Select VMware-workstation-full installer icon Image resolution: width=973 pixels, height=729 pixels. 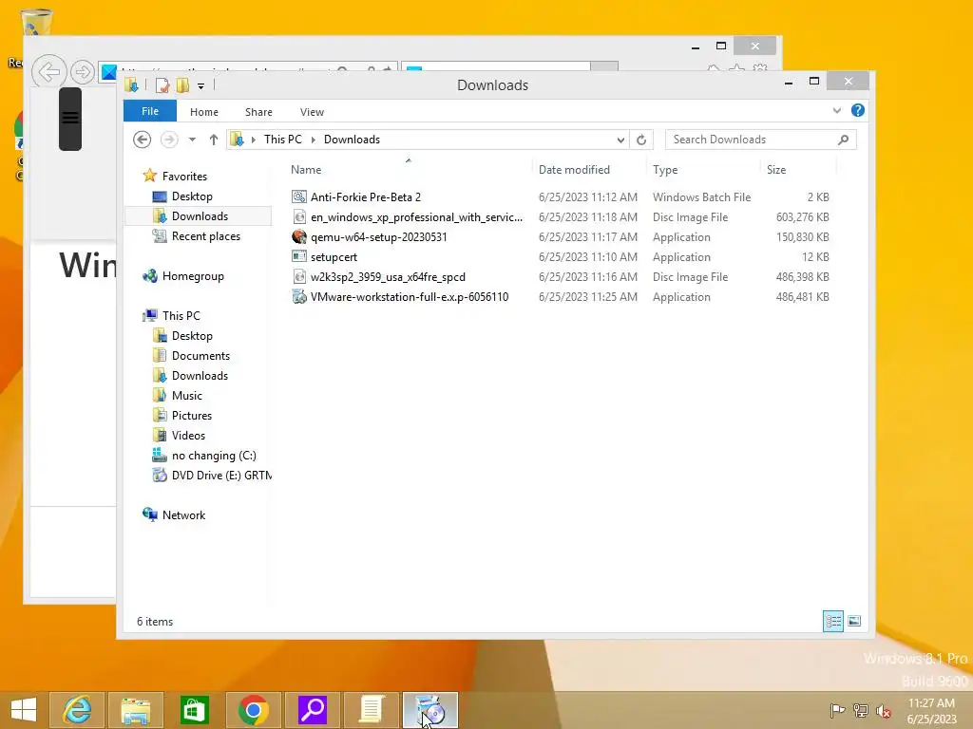299,297
